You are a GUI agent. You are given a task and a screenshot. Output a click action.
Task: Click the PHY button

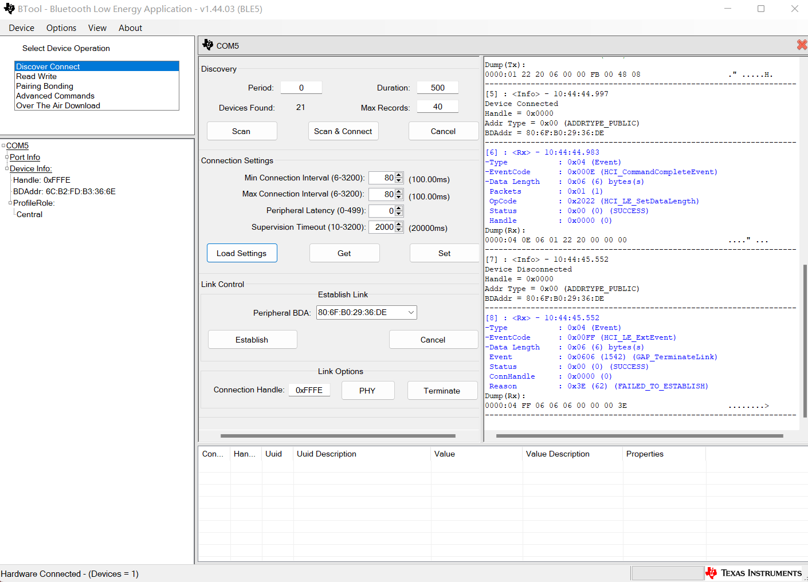point(368,391)
